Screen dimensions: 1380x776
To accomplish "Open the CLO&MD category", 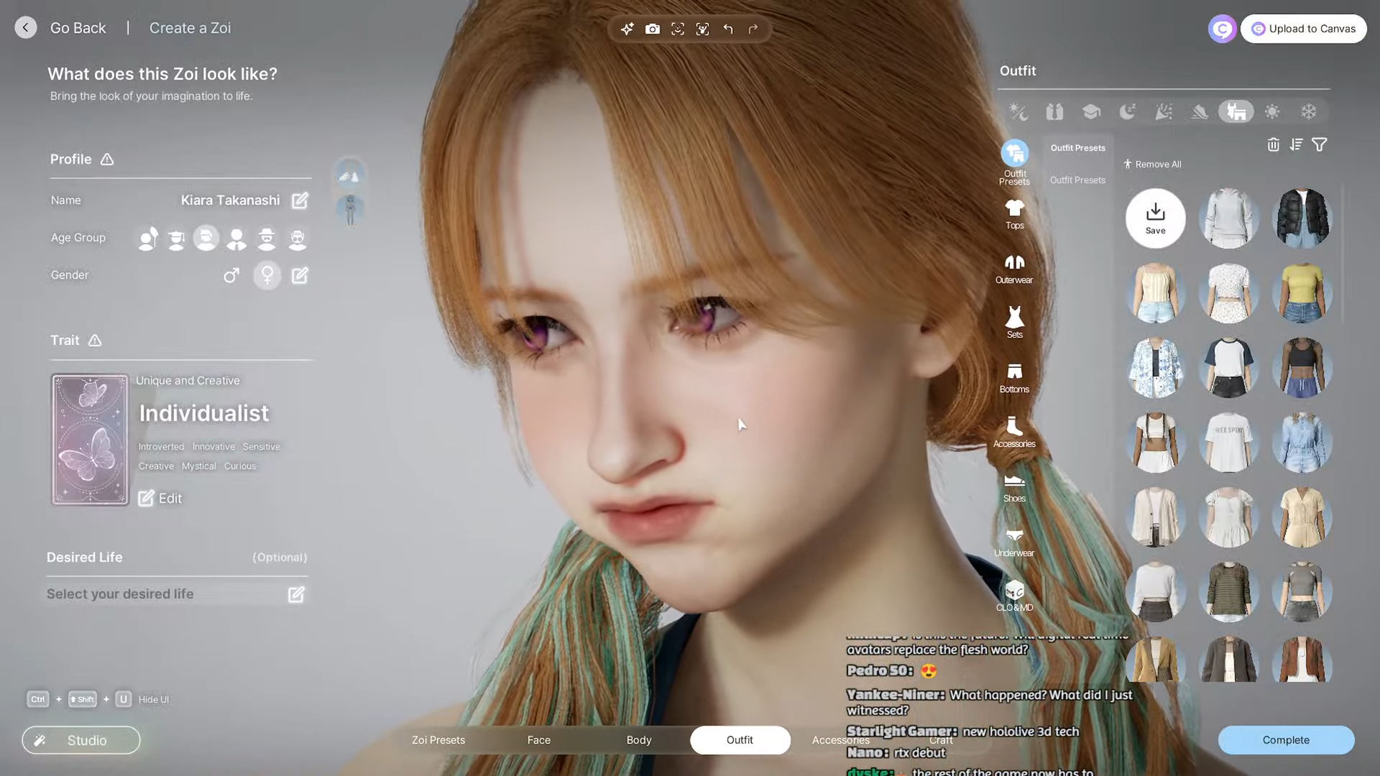I will click(x=1014, y=596).
